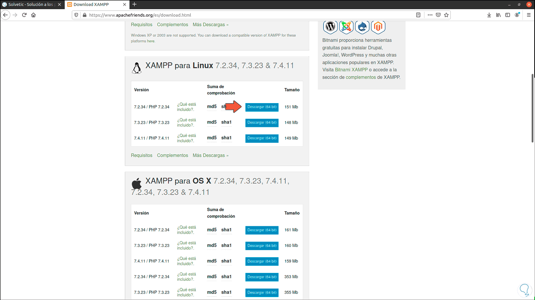Open md5 checksum for Linux 7.3.23
The width and height of the screenshot is (535, 300).
212,122
